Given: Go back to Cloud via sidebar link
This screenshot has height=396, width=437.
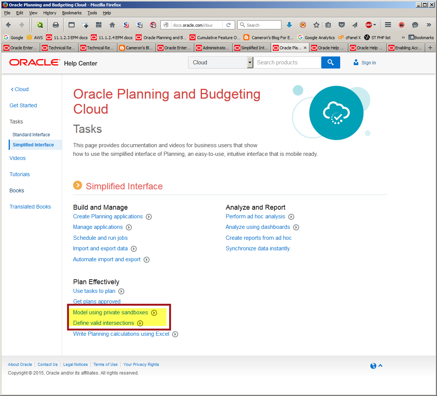Looking at the screenshot, I should click(x=20, y=89).
